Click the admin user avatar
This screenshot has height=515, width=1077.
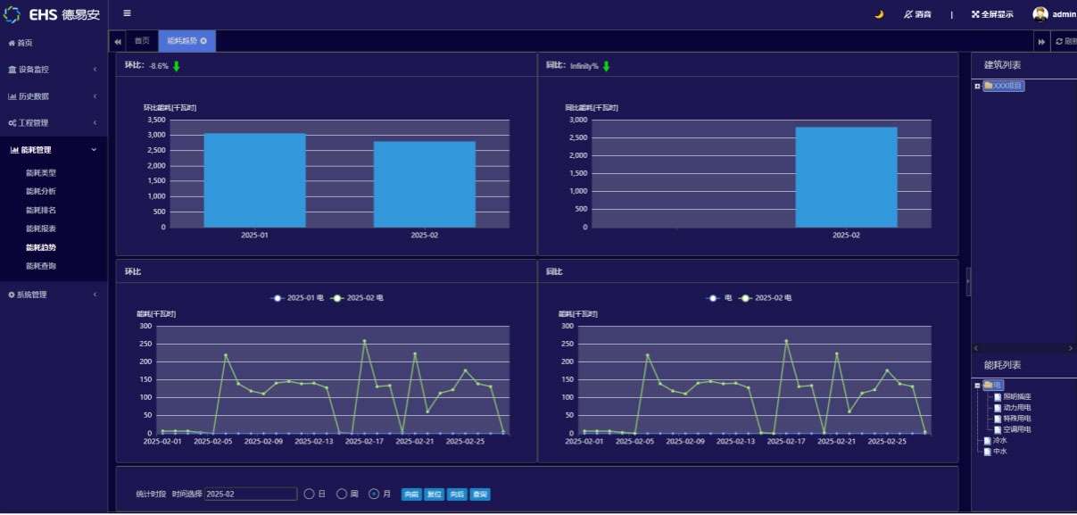pos(1040,14)
